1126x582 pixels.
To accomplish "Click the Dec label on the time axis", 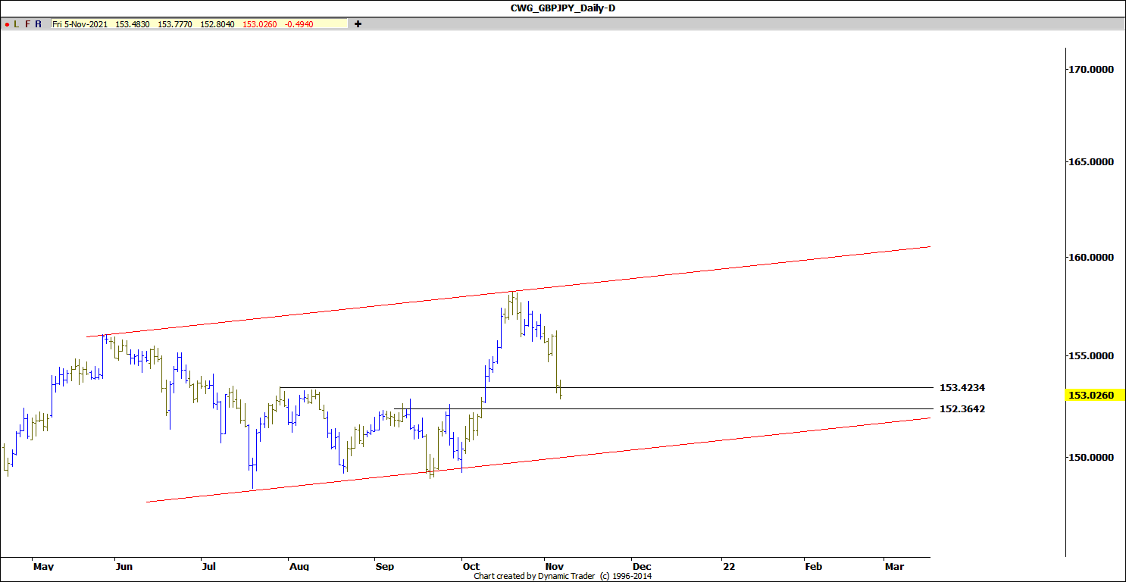I will pos(642,566).
